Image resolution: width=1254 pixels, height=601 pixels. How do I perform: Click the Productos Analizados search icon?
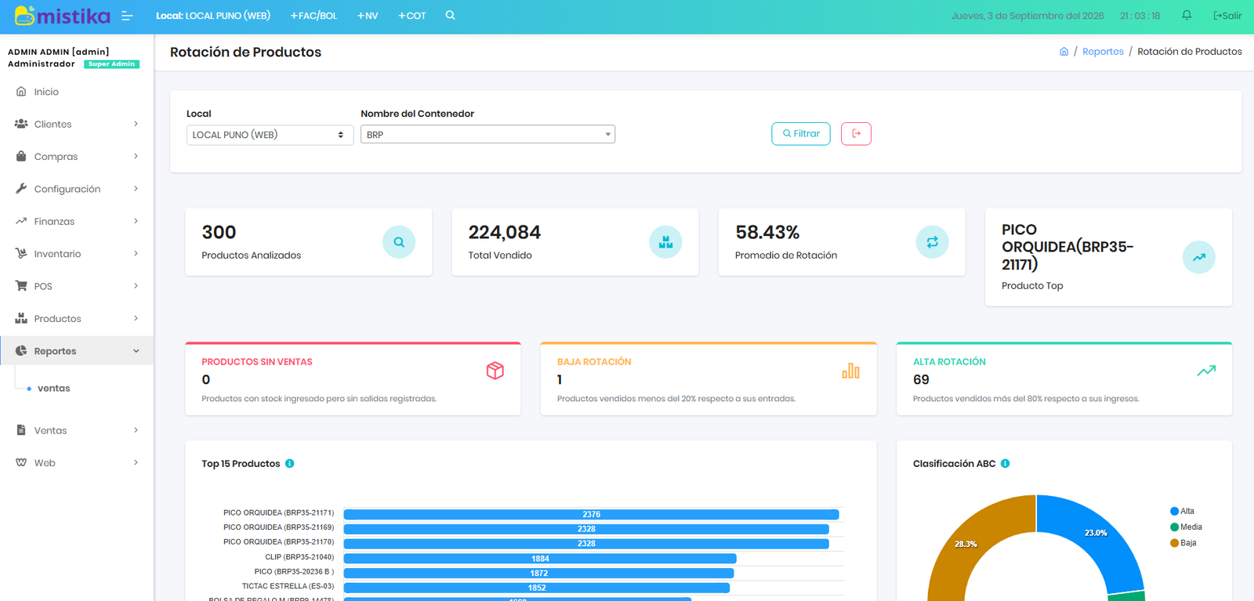[x=399, y=242]
